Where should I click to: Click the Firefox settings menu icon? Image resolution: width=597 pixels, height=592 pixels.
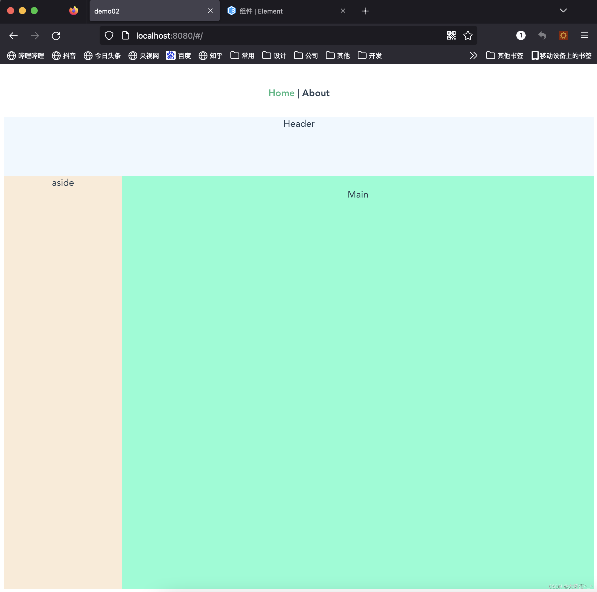(585, 35)
